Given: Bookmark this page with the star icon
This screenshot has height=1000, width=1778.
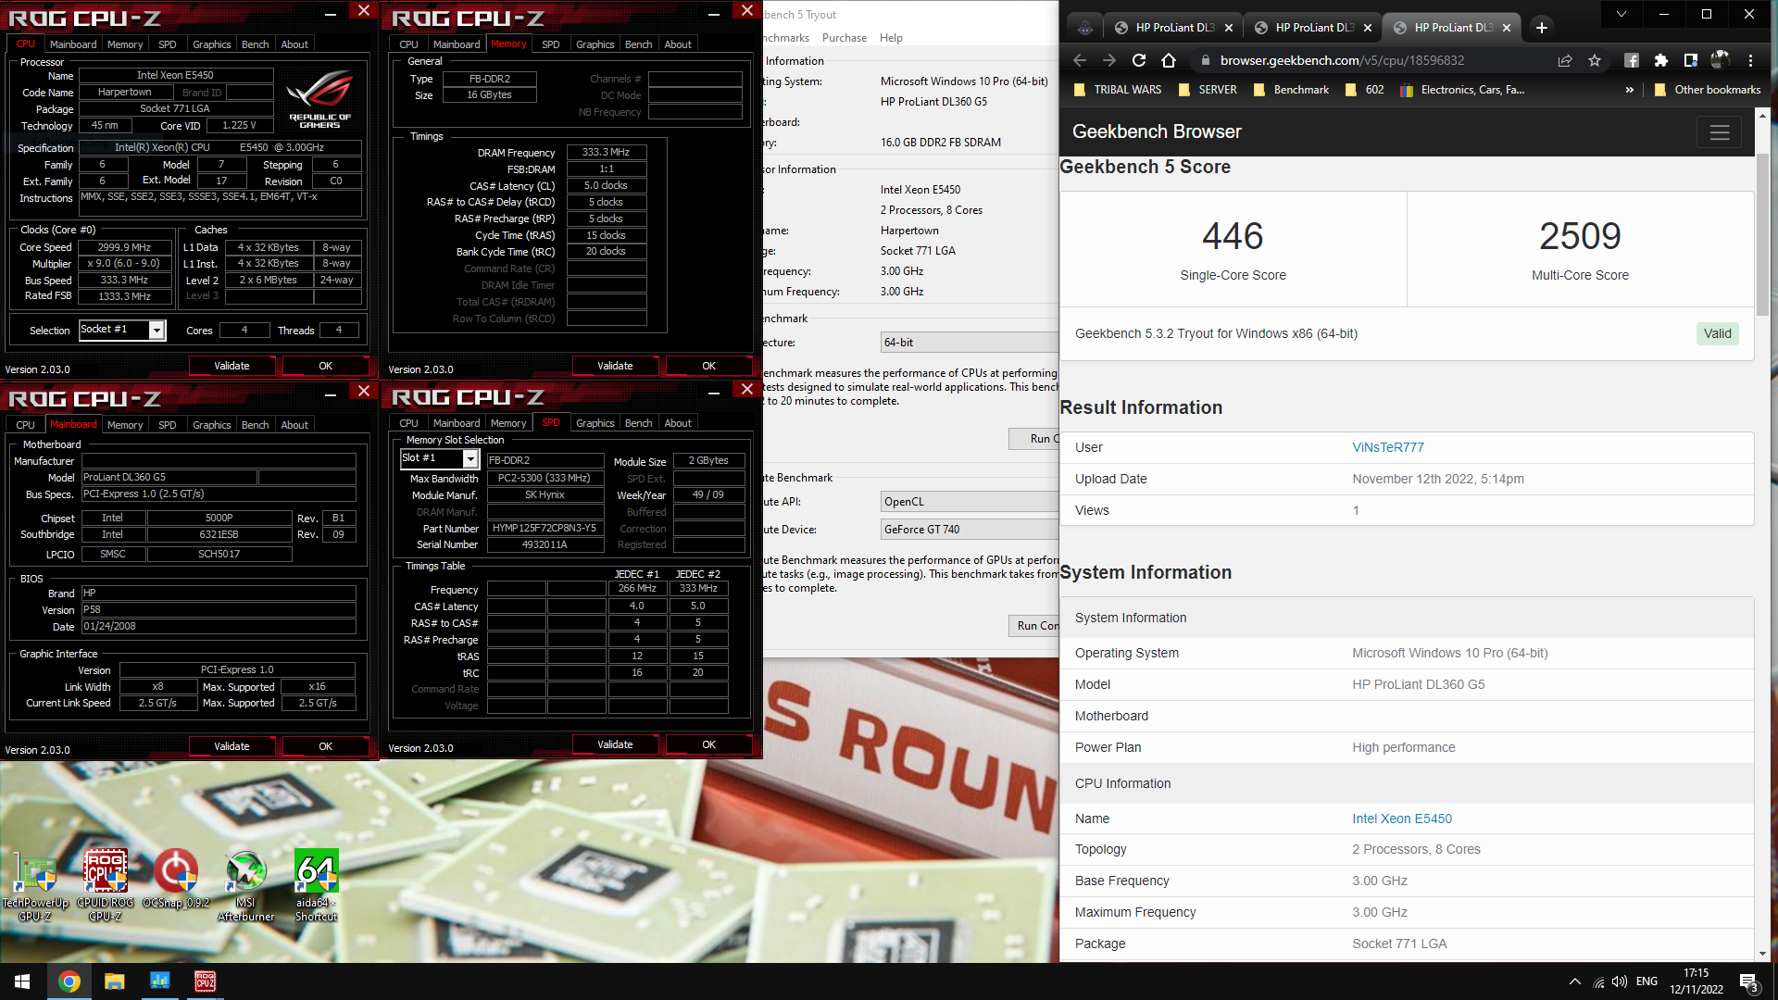Looking at the screenshot, I should click(x=1595, y=60).
